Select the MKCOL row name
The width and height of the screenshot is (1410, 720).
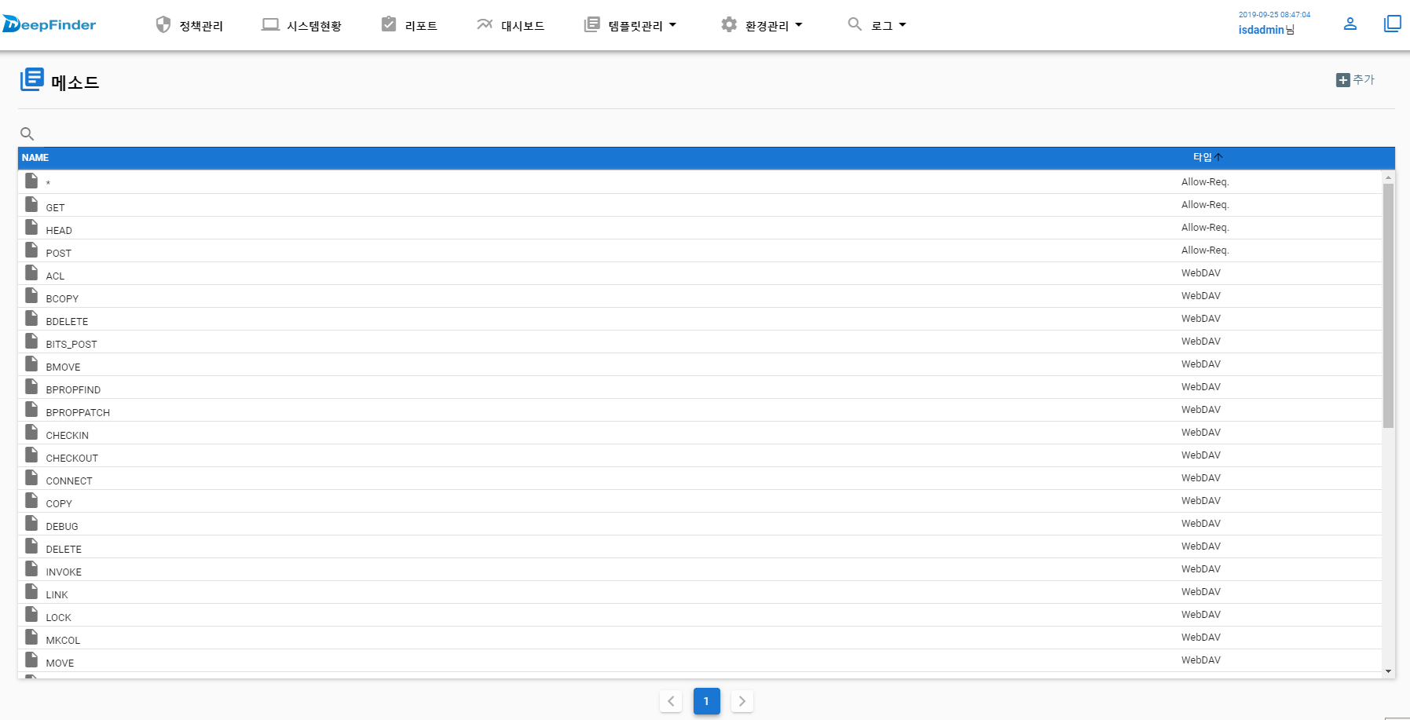pos(63,641)
